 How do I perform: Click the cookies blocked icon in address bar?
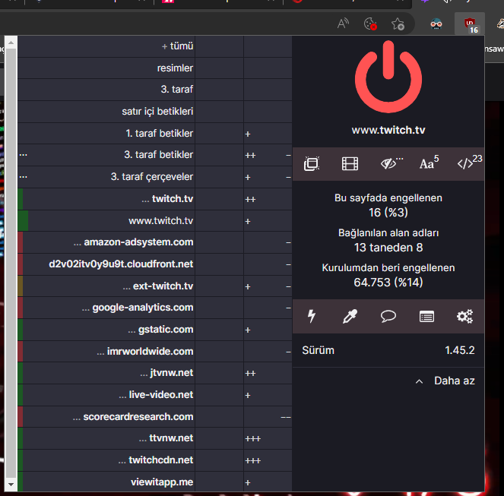tap(370, 24)
